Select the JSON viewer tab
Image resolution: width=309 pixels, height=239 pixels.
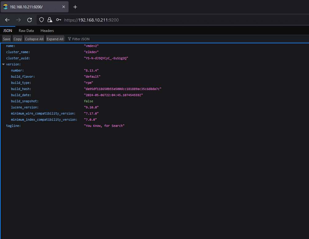click(8, 31)
